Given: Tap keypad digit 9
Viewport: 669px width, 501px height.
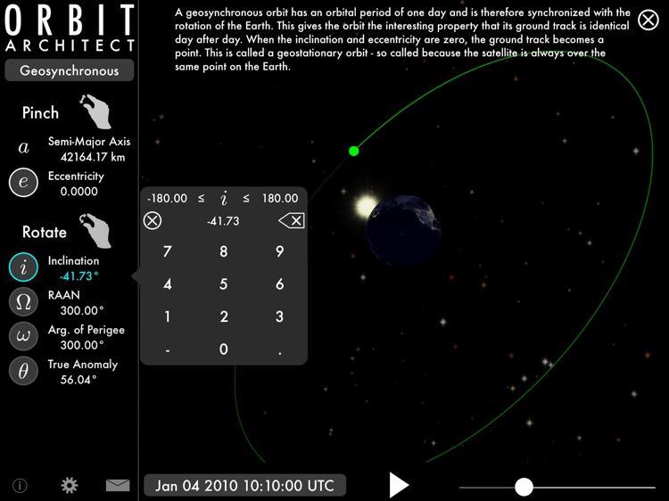Looking at the screenshot, I should [279, 251].
